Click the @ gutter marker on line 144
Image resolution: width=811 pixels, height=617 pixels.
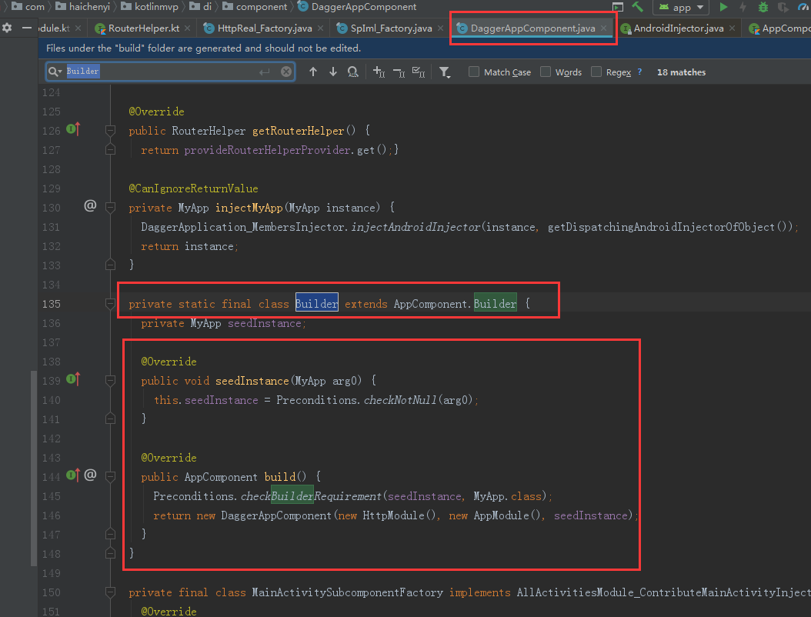(x=90, y=475)
